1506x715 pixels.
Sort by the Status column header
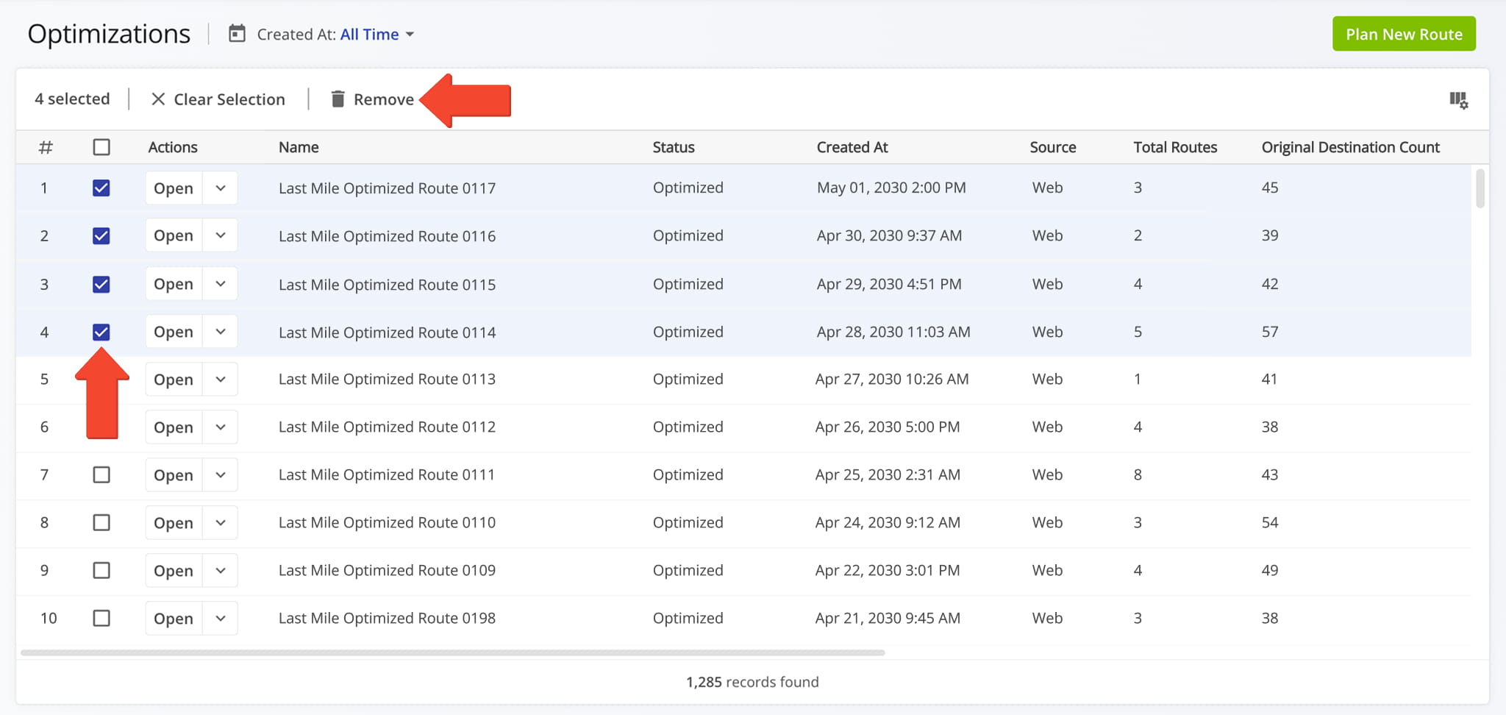point(674,147)
